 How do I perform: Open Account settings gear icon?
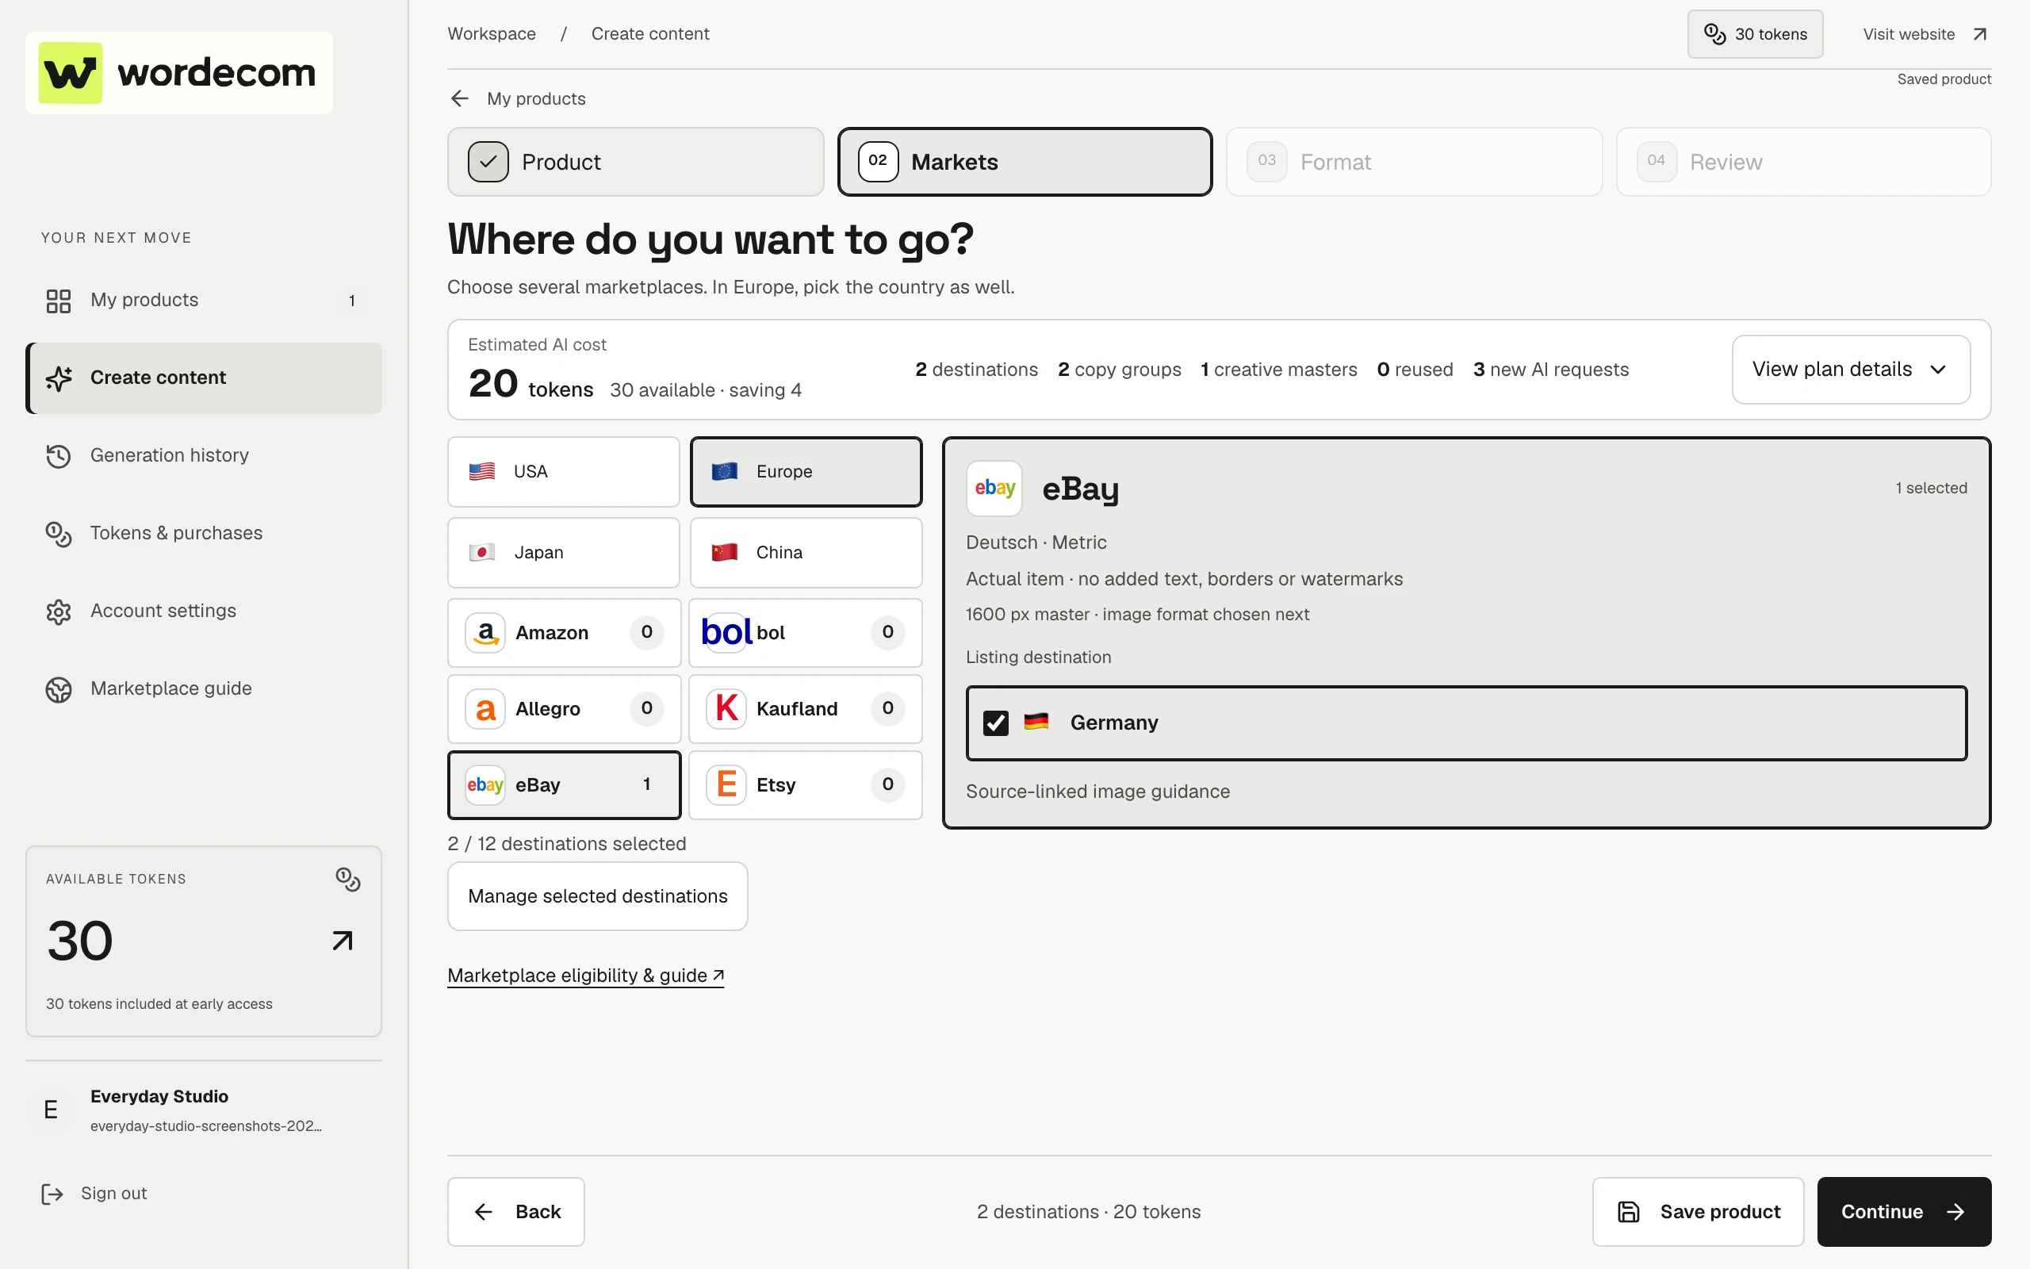58,611
